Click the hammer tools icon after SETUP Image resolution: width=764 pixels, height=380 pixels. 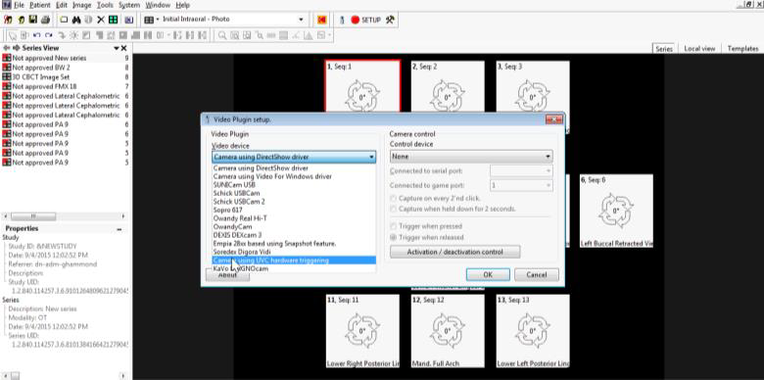pyautogui.click(x=390, y=20)
